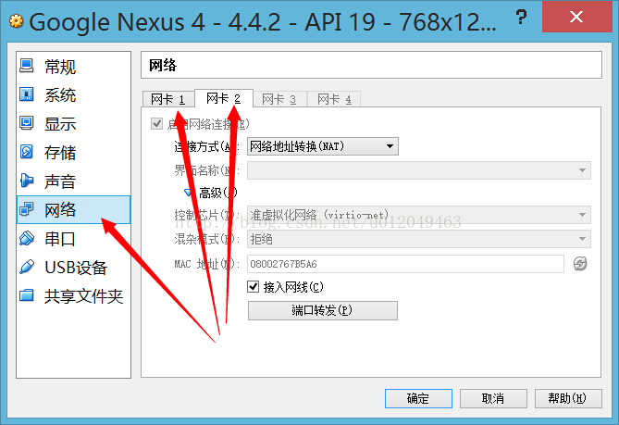This screenshot has width=619, height=425.
Task: Click the 串口 (Serial port) connector icon
Action: 27,238
